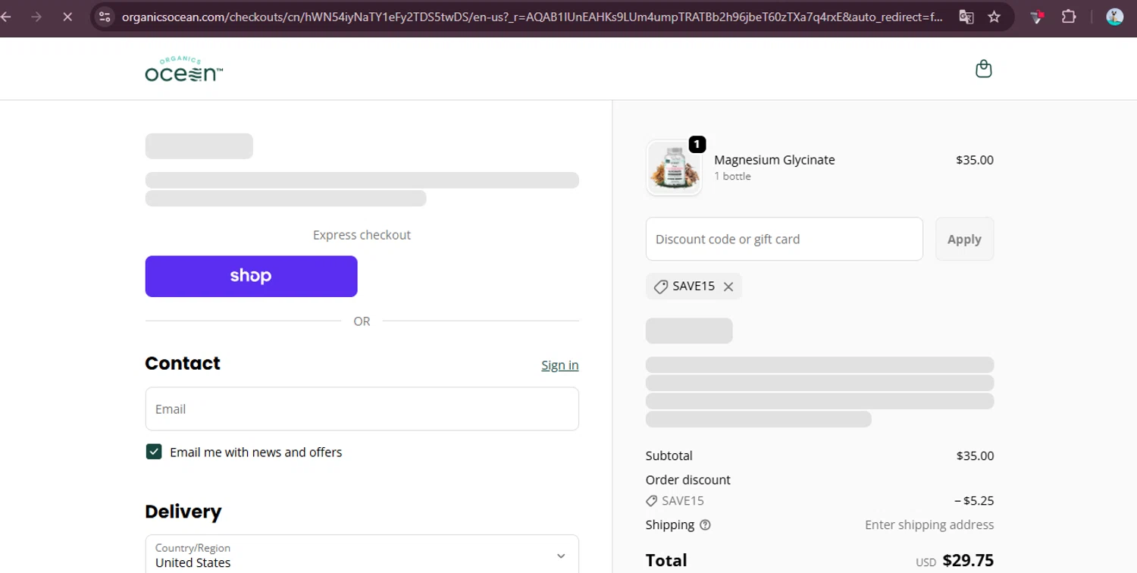
Task: Click the Delivery heading
Action: (183, 512)
